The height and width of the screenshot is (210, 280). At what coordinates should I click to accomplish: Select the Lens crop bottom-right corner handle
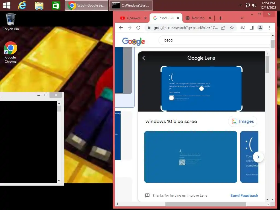coord(240,109)
